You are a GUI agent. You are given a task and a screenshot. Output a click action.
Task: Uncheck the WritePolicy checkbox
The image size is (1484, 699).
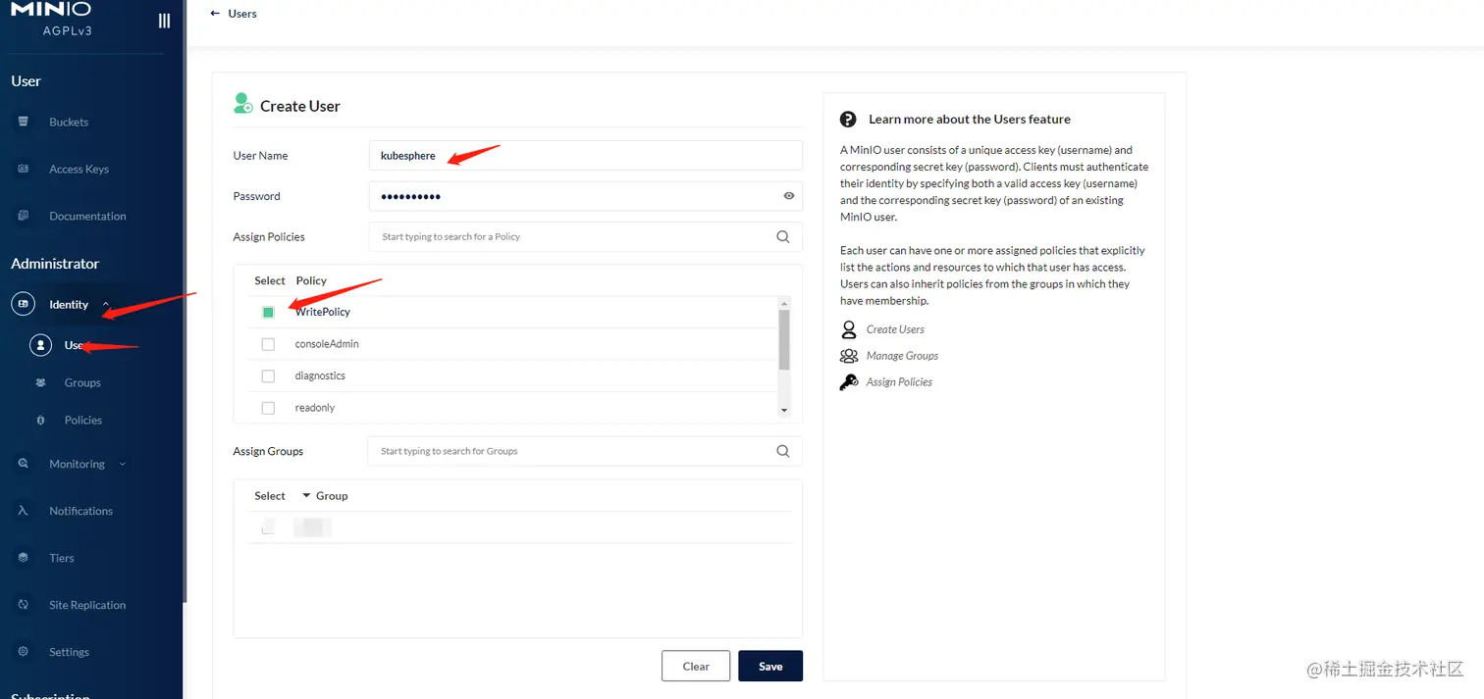(268, 312)
